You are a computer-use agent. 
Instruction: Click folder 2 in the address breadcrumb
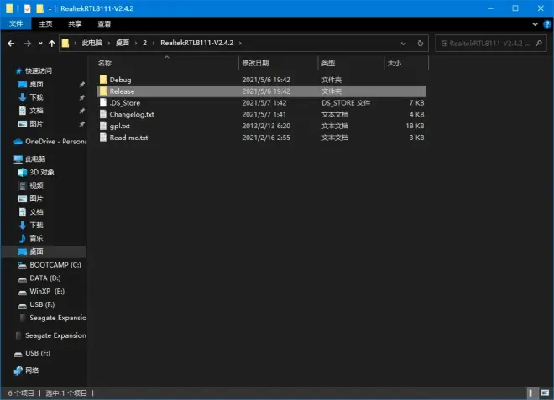click(x=144, y=43)
